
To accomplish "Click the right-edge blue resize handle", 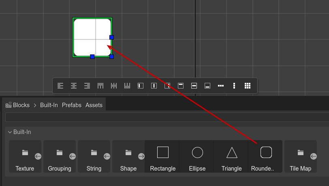I will tap(112, 37).
